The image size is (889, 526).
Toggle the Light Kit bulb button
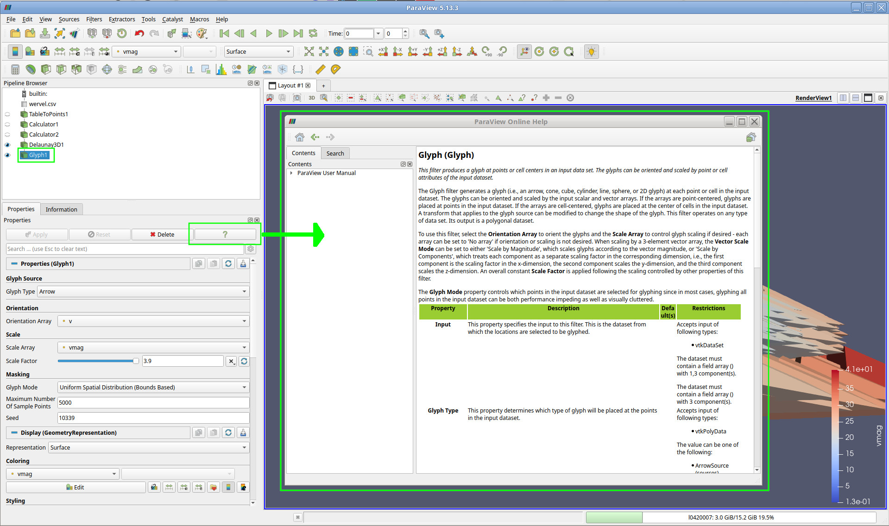pyautogui.click(x=591, y=51)
